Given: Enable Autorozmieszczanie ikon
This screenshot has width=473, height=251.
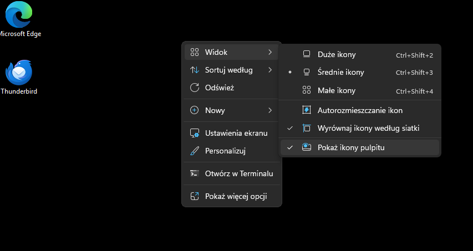Looking at the screenshot, I should (x=359, y=110).
